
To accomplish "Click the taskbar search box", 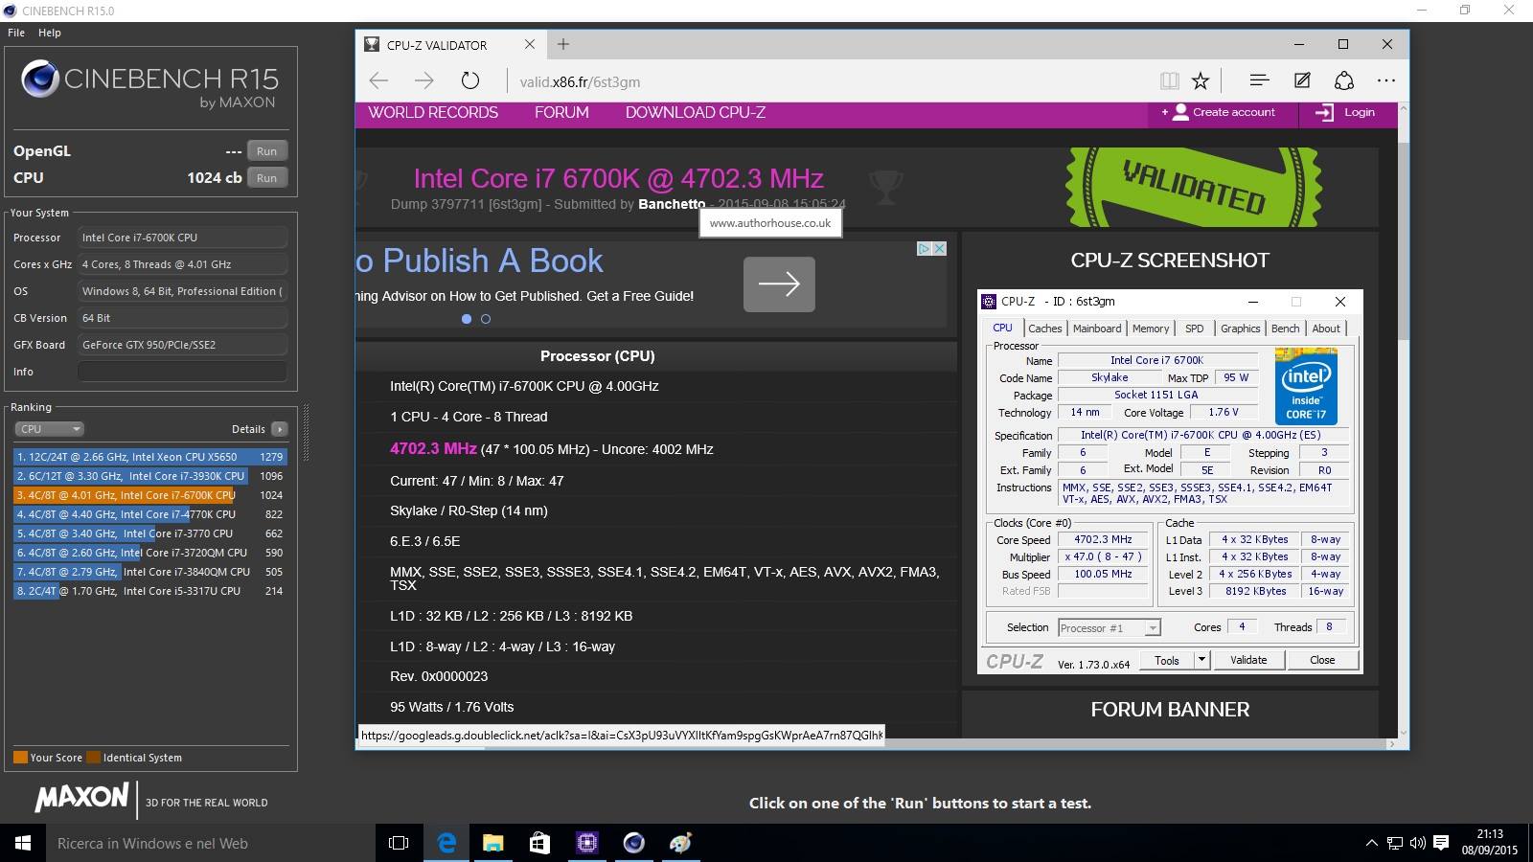I will point(211,843).
